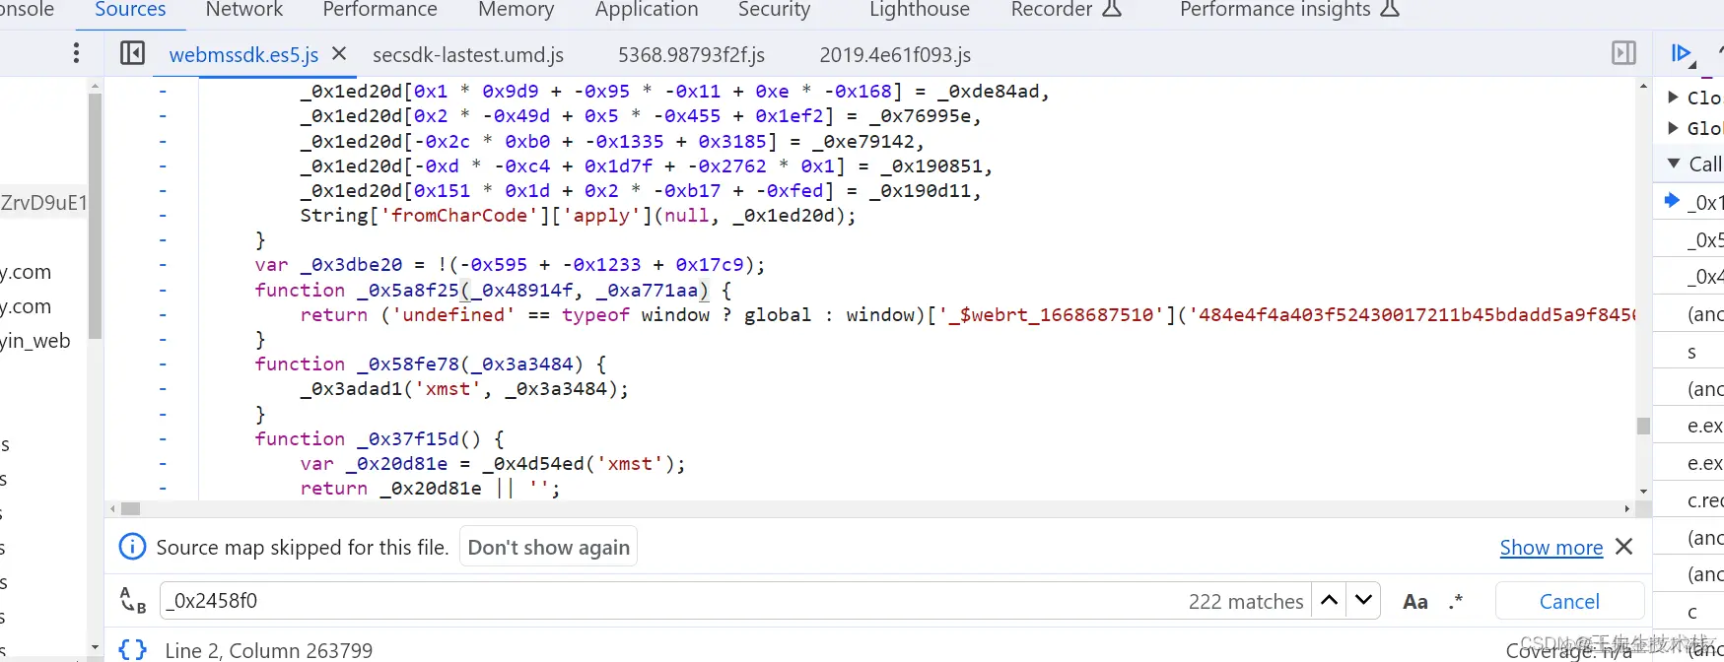Click function name _0x37f15d in code
The image size is (1724, 662).
408,438
